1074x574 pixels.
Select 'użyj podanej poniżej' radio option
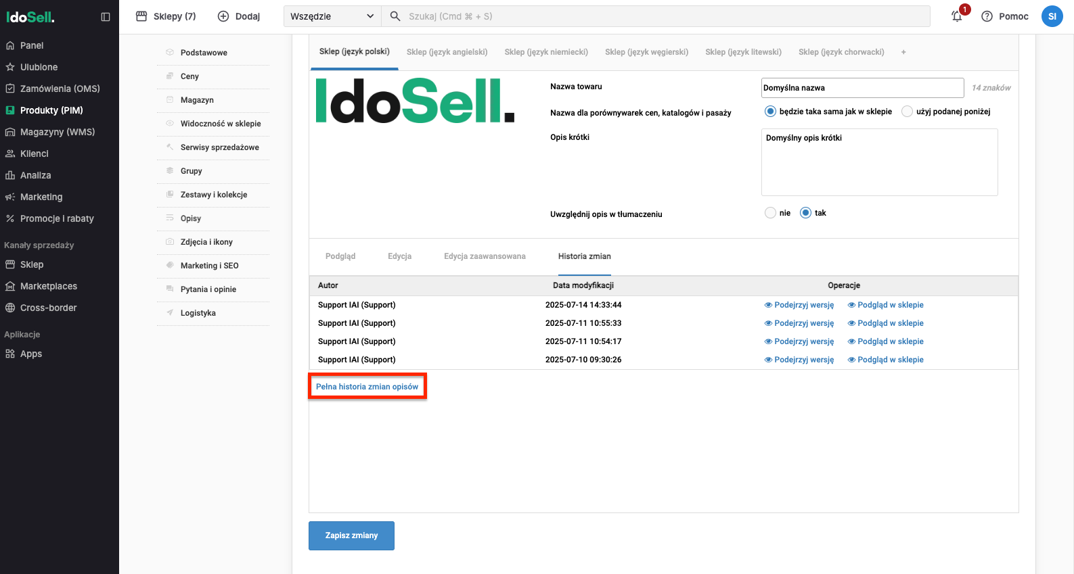(907, 112)
